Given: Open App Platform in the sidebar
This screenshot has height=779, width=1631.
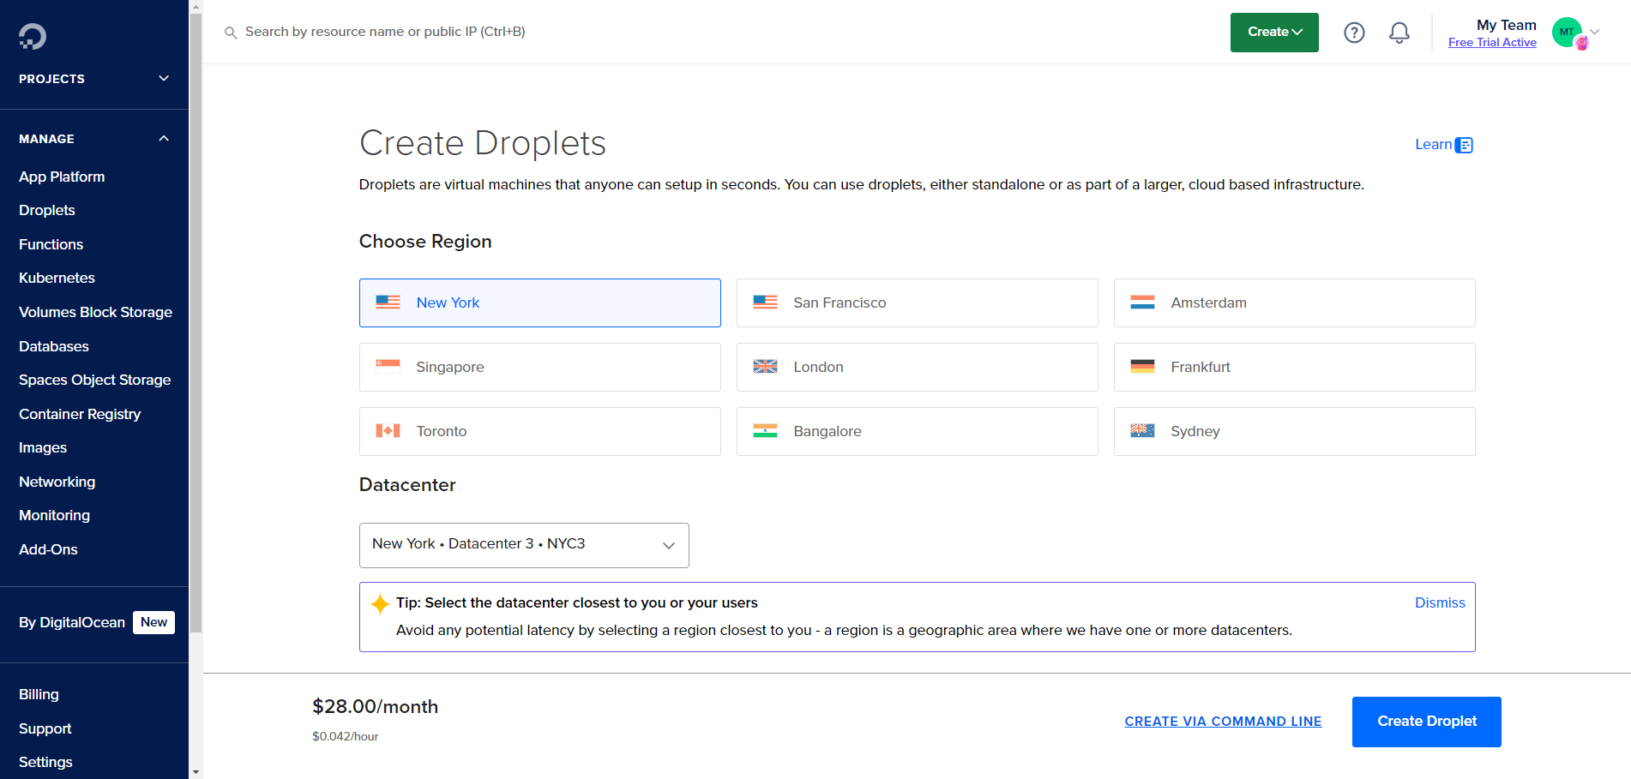Looking at the screenshot, I should (62, 177).
